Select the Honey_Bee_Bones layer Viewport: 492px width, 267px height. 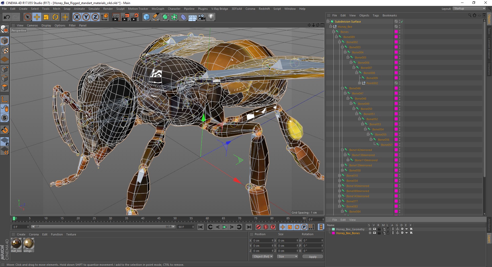click(x=348, y=233)
